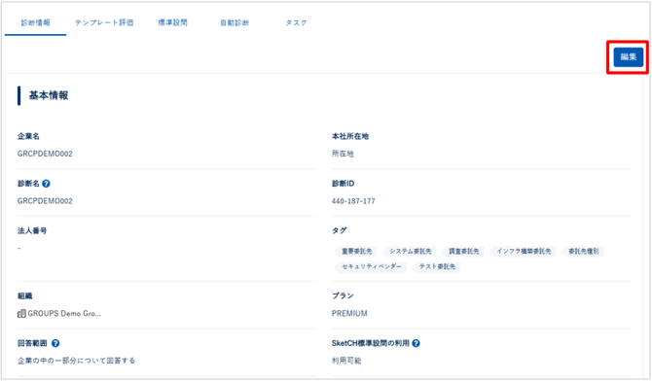Click the プラン field label
This screenshot has width=652, height=381.
pyautogui.click(x=343, y=295)
